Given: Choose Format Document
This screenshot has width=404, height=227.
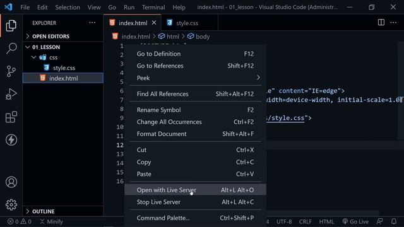Looking at the screenshot, I should point(195,134).
